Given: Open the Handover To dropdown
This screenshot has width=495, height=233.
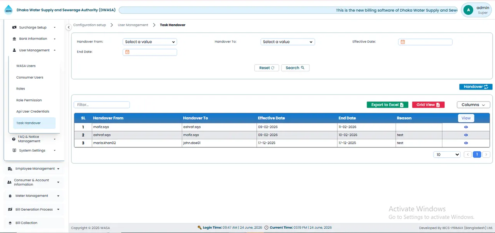Looking at the screenshot, I should pos(288,42).
